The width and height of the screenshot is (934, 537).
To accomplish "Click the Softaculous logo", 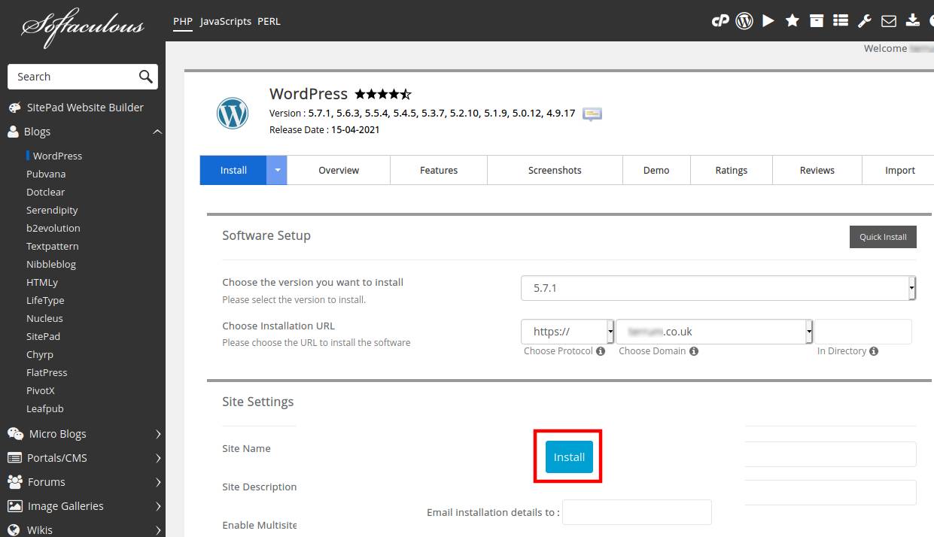I will tap(82, 26).
